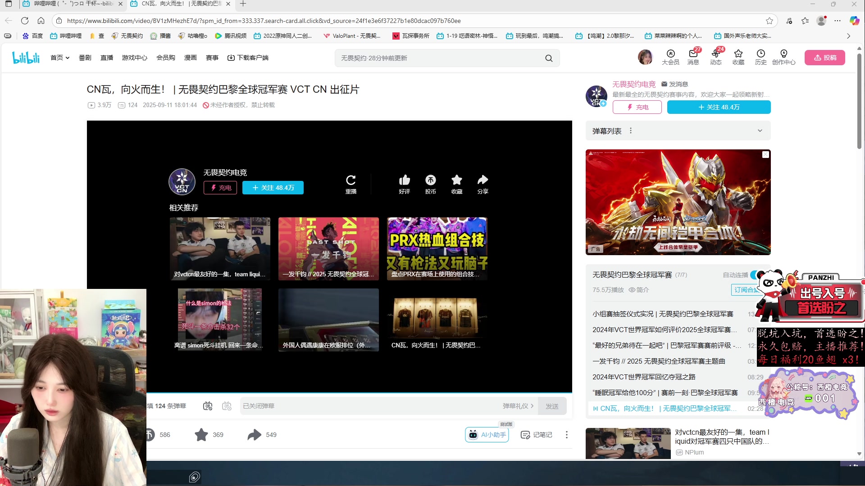Screen dimensions: 865x486
Task: Open the 漫画 navigation item
Action: point(191,58)
